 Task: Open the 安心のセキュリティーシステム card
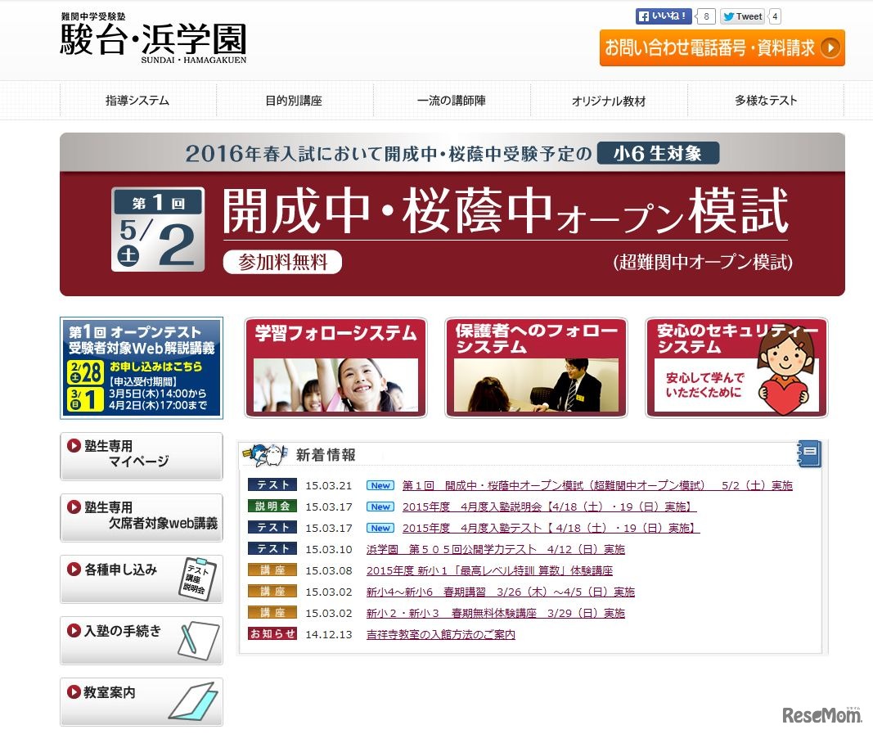click(736, 367)
